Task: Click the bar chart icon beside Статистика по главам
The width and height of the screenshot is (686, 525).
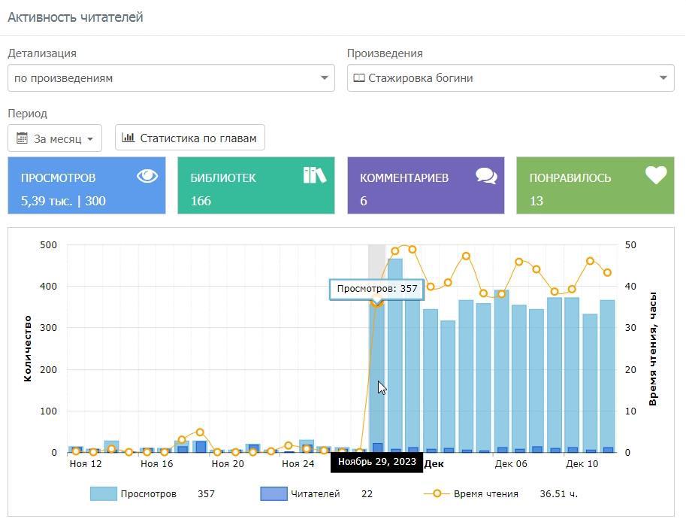Action: tap(128, 138)
